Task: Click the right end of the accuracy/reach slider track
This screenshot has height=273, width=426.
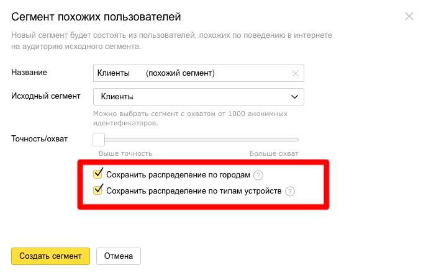Action: tap(296, 140)
